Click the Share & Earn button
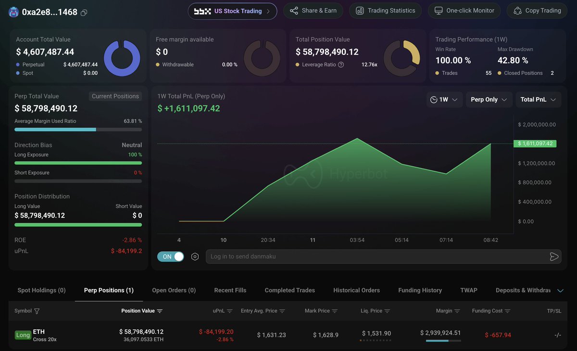577x351 pixels. pyautogui.click(x=313, y=11)
